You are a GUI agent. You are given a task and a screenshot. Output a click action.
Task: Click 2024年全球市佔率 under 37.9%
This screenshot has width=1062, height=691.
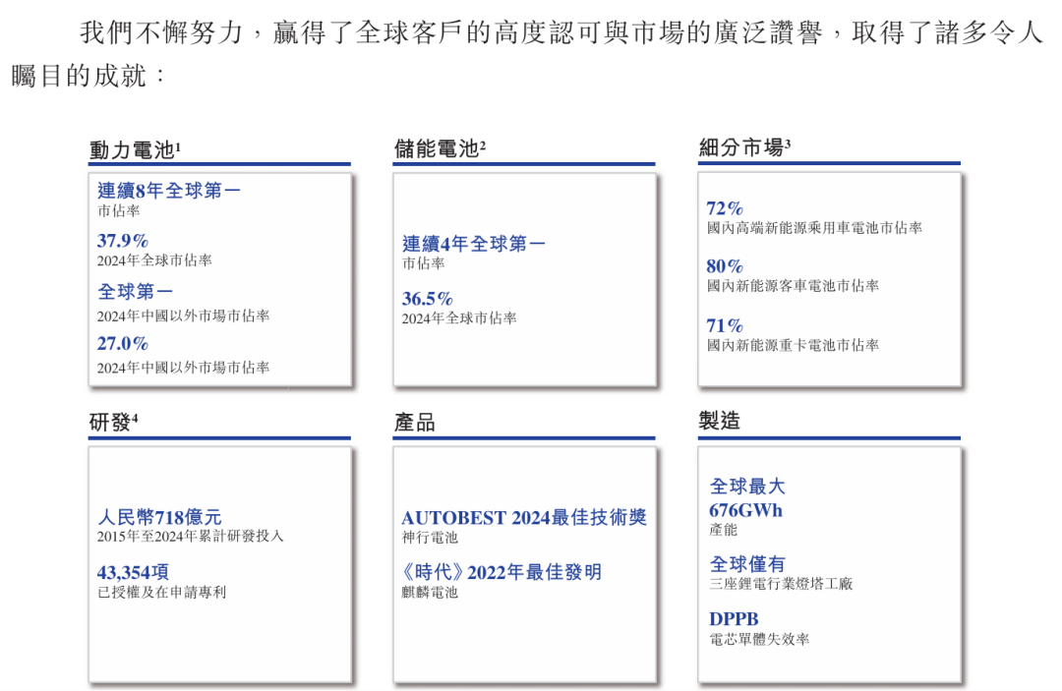coord(154,260)
